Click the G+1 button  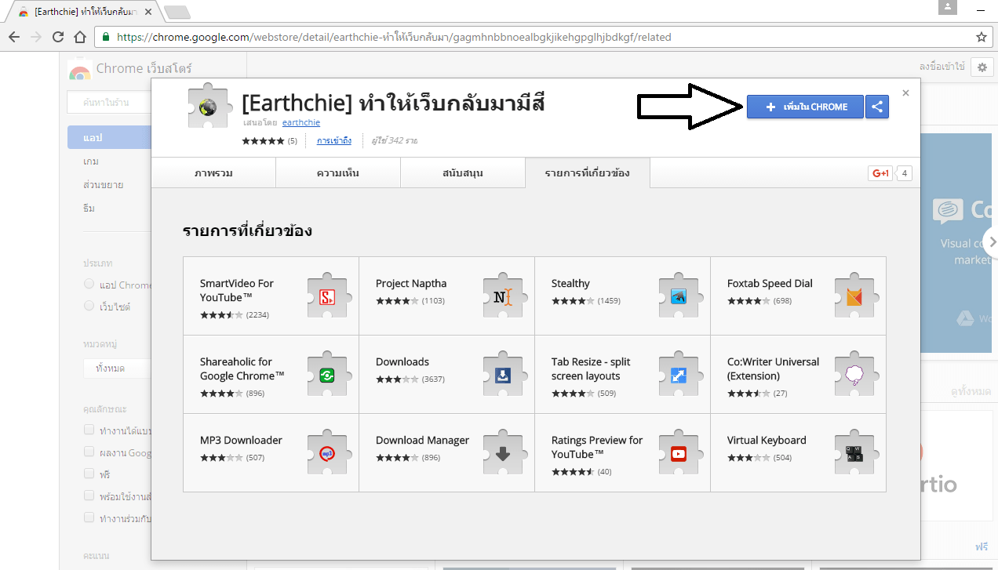pyautogui.click(x=880, y=173)
